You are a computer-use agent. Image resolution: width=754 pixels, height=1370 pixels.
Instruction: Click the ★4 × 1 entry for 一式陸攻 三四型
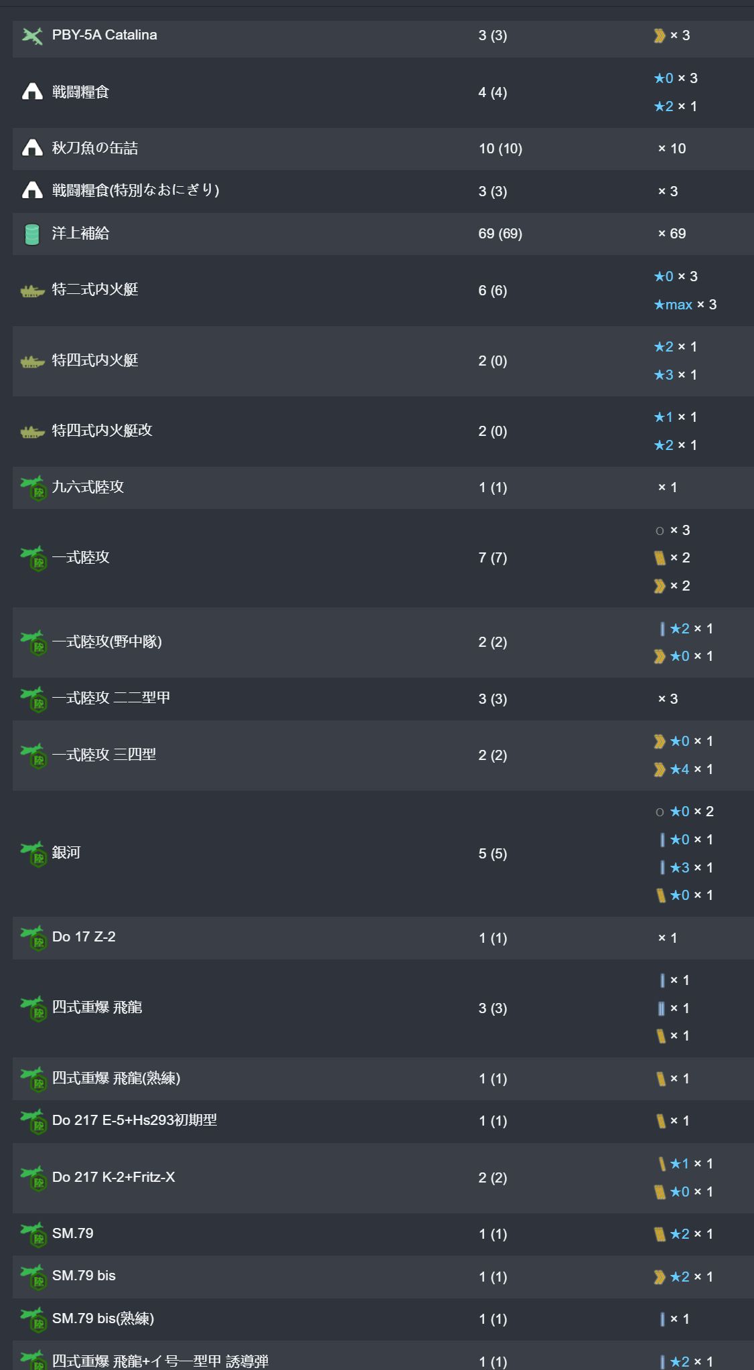pyautogui.click(x=691, y=769)
